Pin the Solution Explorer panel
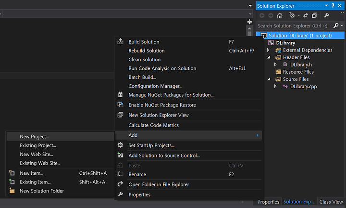The height and width of the screenshot is (208, 346). pyautogui.click(x=333, y=5)
